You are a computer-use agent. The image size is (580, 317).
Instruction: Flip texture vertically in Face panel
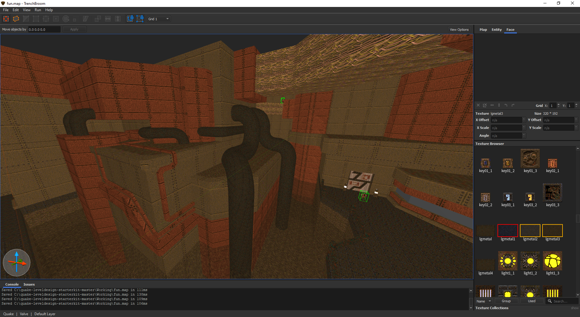(499, 105)
